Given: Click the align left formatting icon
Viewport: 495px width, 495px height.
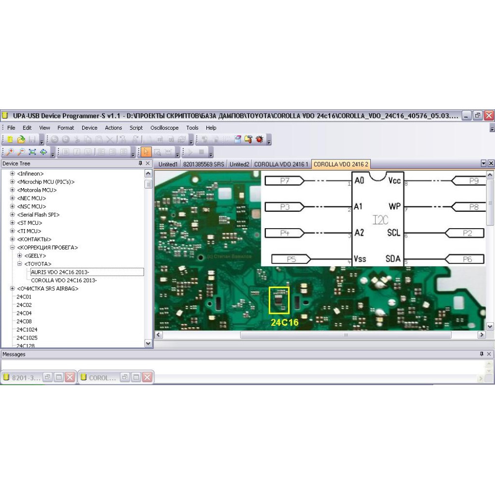Looking at the screenshot, I should 101,152.
